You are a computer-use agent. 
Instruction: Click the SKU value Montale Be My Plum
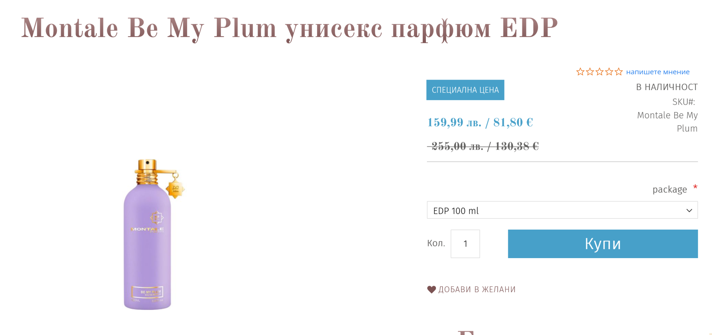click(667, 122)
